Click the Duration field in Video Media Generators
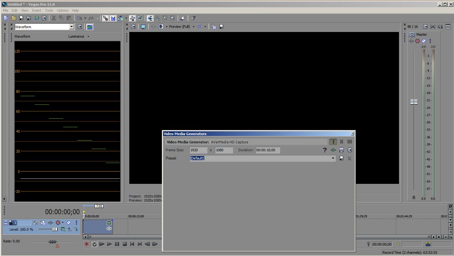This screenshot has width=454, height=256. coord(268,150)
